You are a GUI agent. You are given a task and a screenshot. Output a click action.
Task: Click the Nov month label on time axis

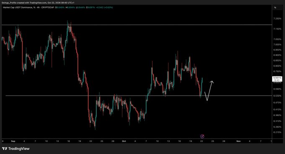(x=238, y=141)
